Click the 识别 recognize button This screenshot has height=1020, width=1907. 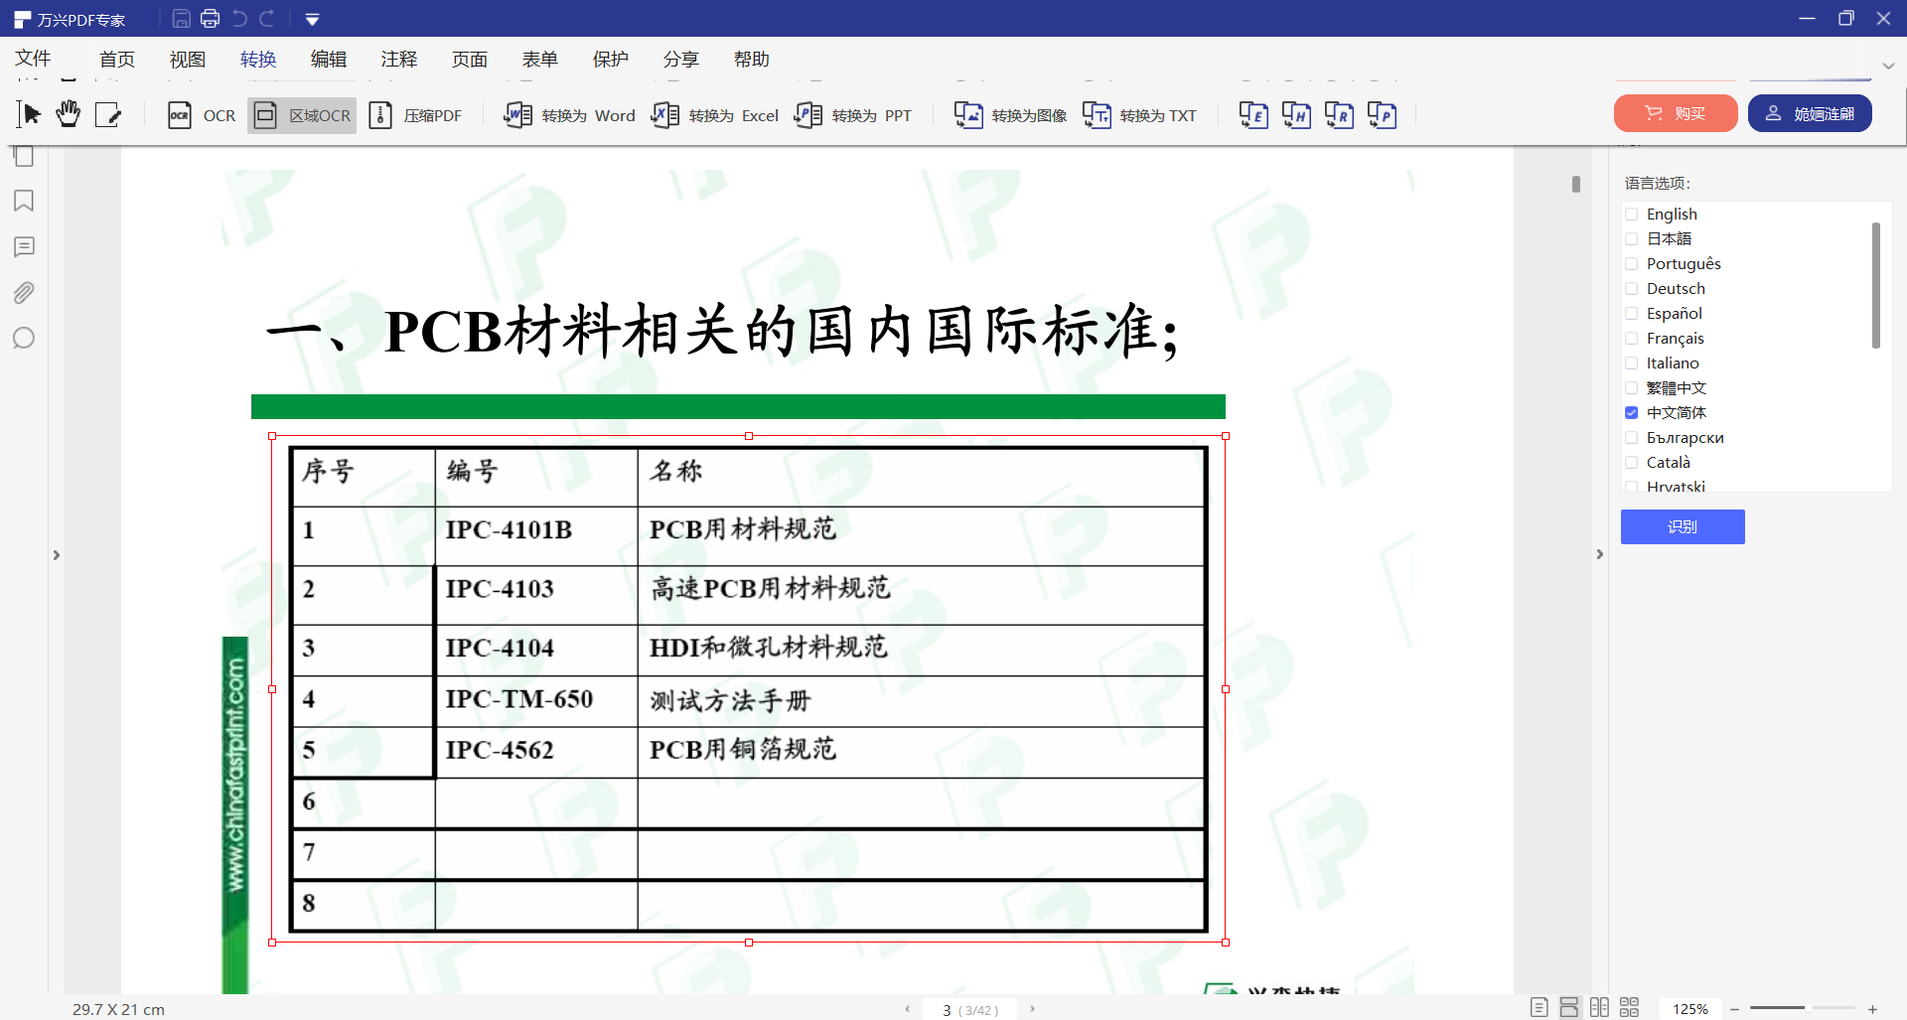coord(1683,526)
